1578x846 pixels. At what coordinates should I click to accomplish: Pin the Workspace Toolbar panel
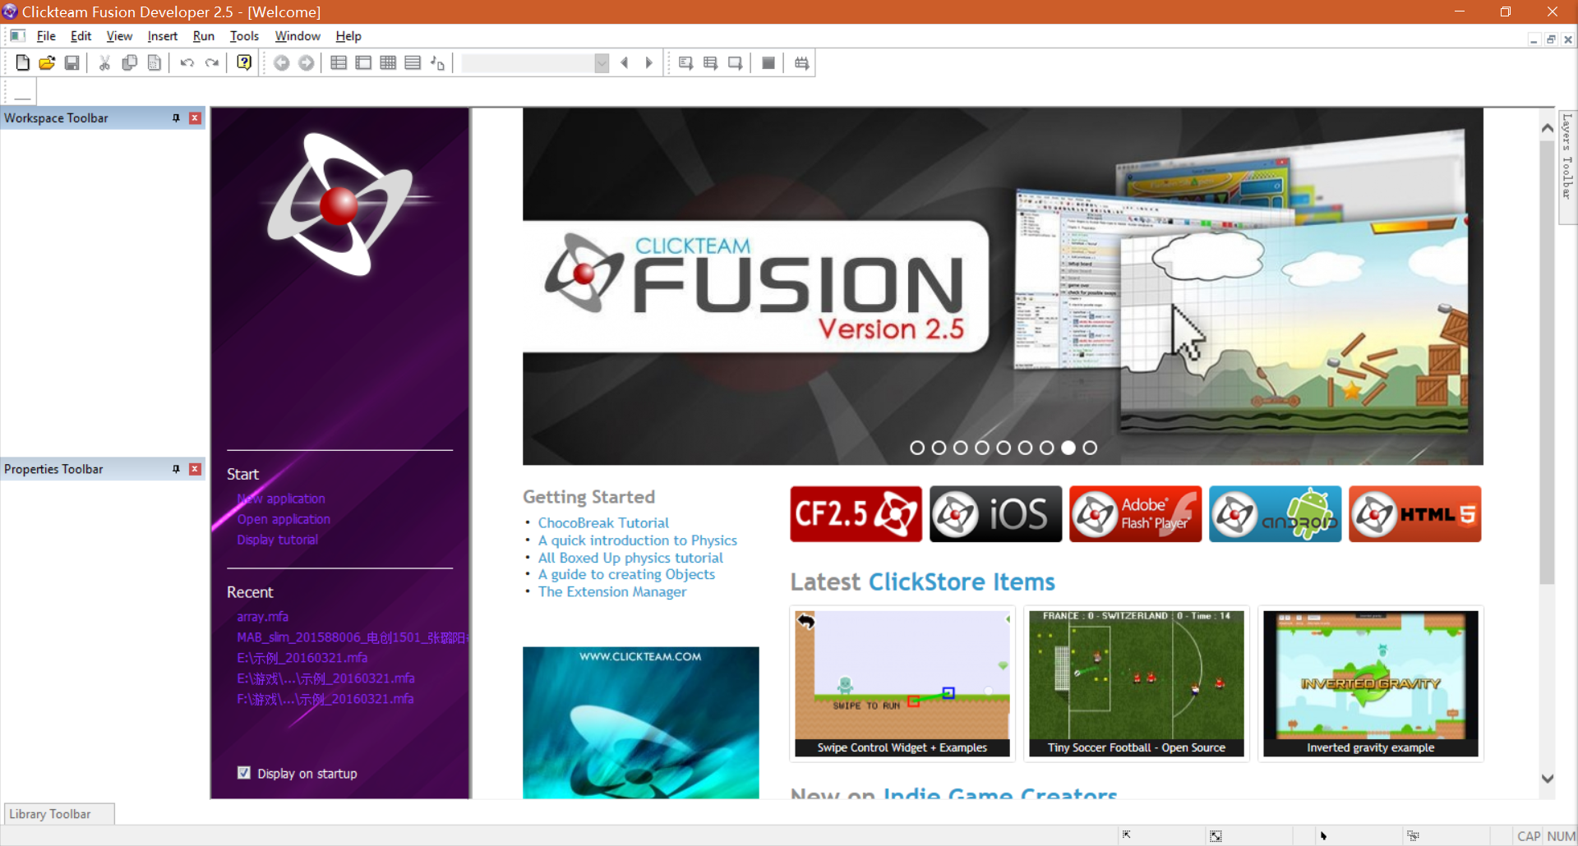(176, 118)
